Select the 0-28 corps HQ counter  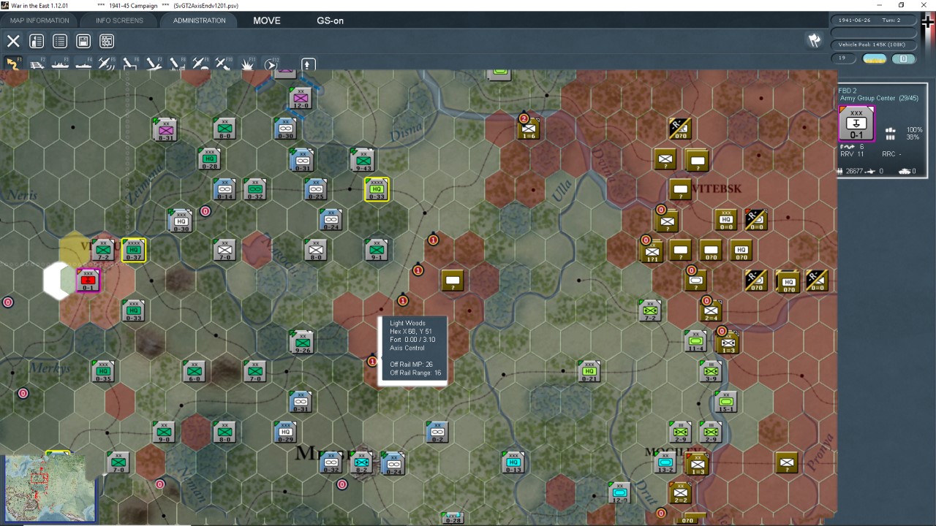(x=210, y=159)
